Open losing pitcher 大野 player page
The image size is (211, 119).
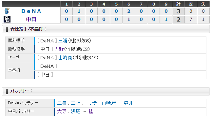point(59,49)
